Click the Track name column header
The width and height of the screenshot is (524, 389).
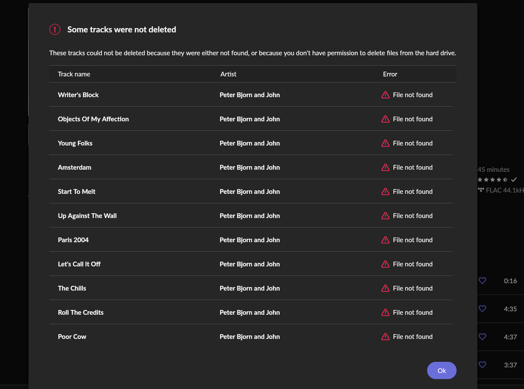74,74
